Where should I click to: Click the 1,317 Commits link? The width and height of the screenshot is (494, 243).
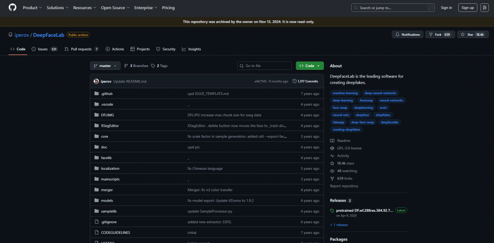click(305, 81)
